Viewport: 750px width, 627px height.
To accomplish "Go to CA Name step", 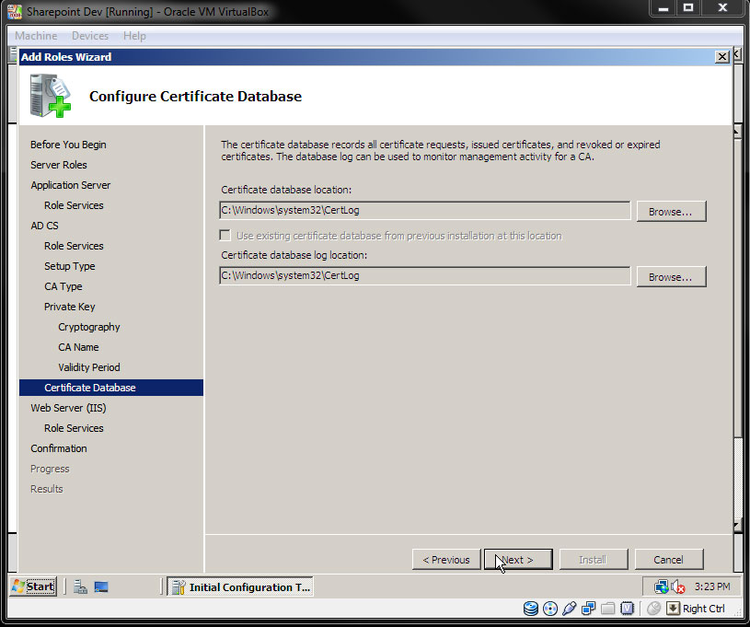I will coord(78,347).
